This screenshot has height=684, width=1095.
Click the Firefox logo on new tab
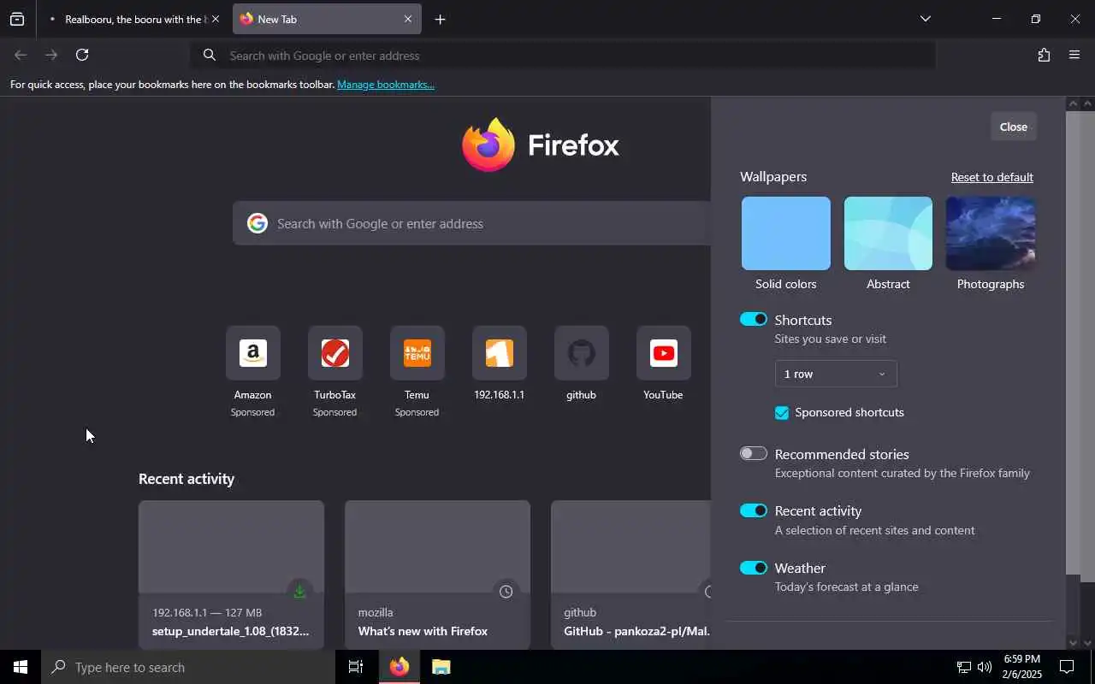(x=488, y=144)
